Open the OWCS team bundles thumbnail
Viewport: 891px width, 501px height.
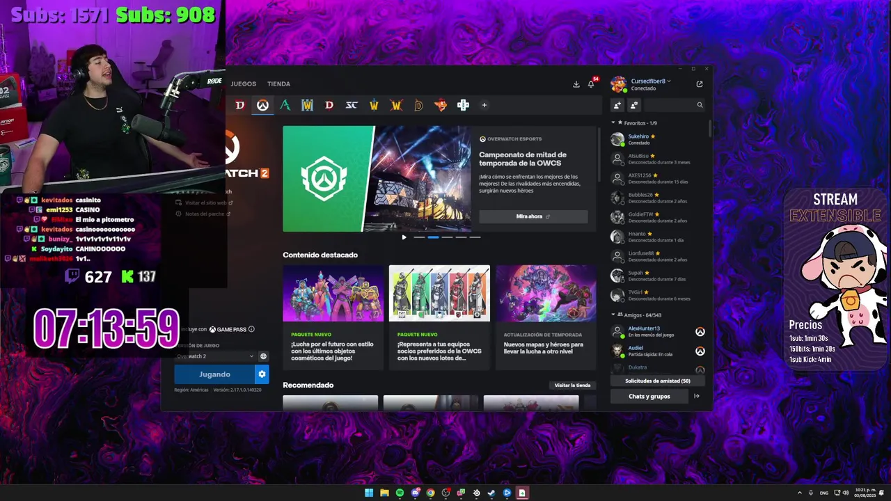pos(439,293)
